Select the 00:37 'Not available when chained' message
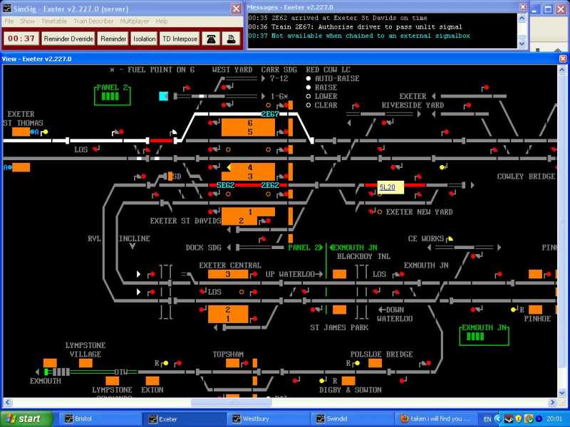 pyautogui.click(x=359, y=36)
